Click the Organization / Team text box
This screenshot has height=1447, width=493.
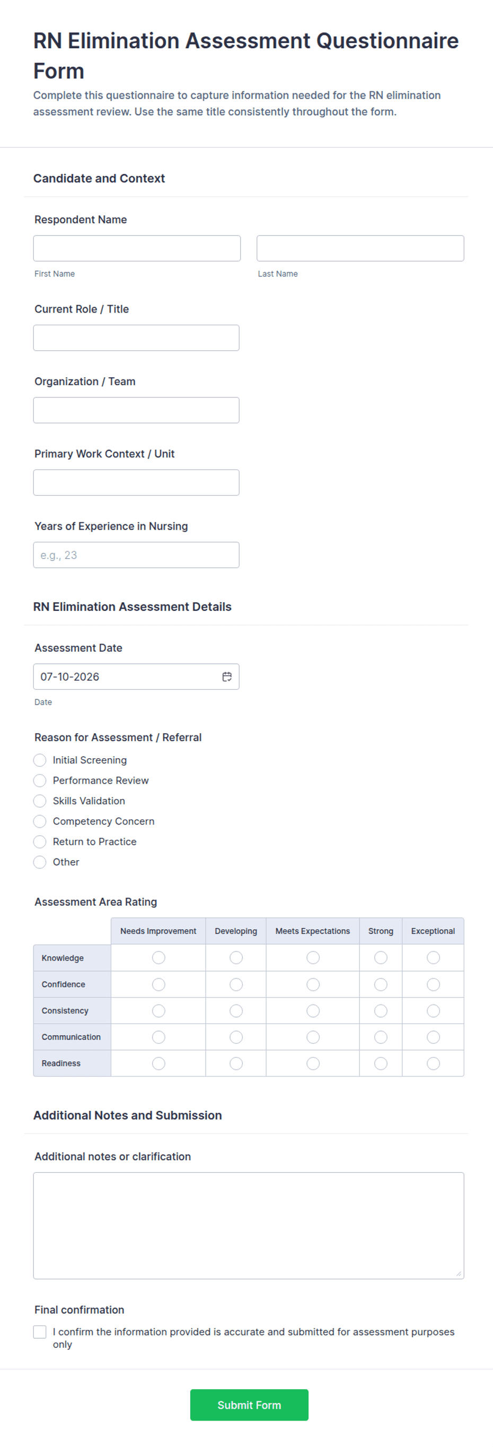(136, 410)
